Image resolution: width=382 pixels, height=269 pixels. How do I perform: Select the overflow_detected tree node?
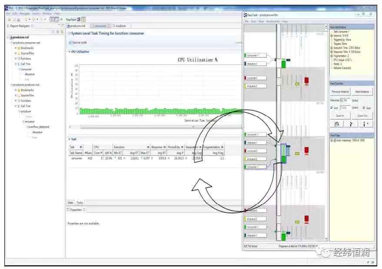point(39,127)
